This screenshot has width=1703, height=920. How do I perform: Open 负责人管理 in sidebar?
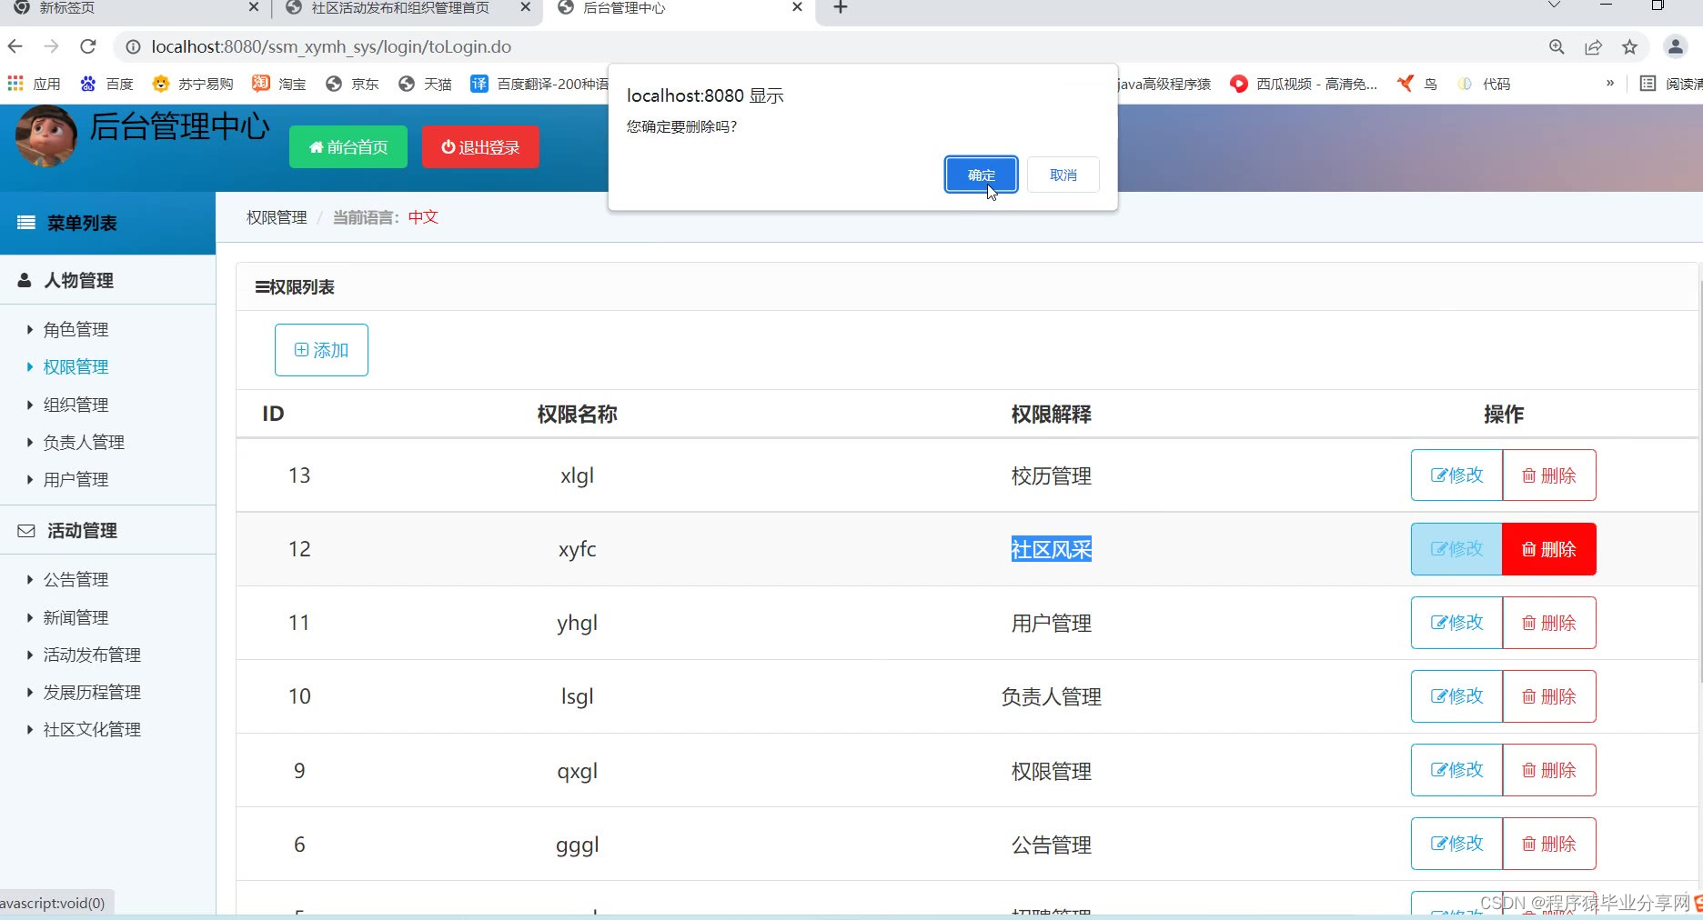(x=84, y=442)
